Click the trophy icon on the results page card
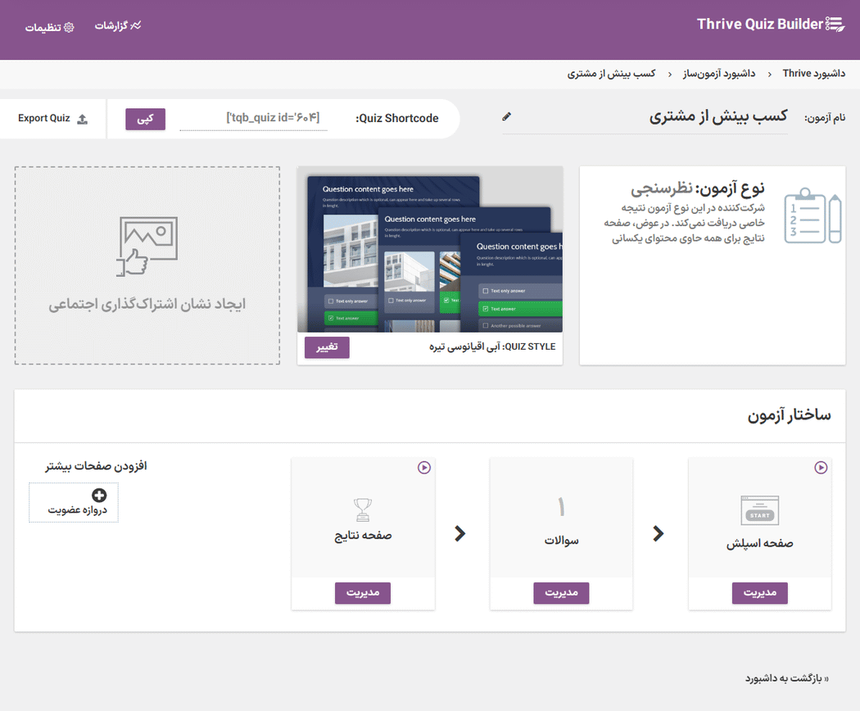860x711 pixels. click(x=362, y=509)
